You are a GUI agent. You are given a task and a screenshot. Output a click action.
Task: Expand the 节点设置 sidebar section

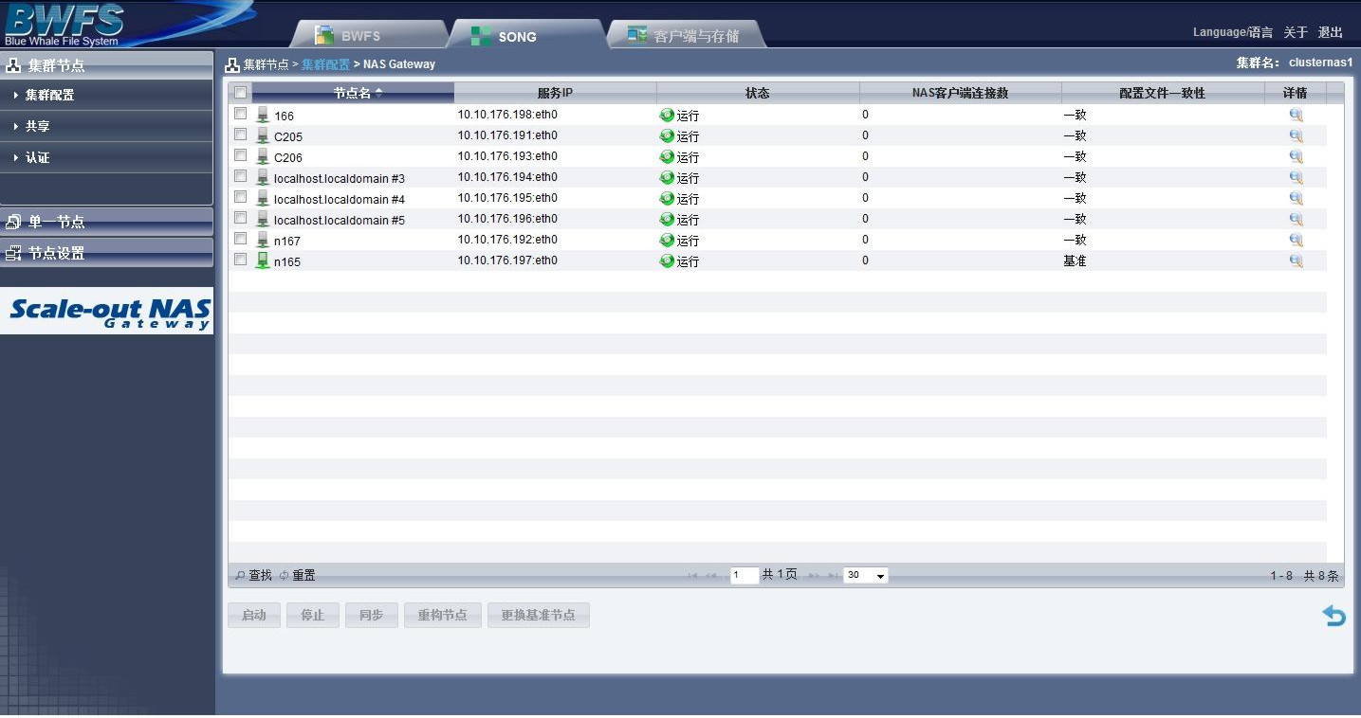[x=106, y=253]
